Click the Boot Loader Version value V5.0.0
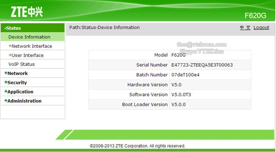 tap(179, 105)
